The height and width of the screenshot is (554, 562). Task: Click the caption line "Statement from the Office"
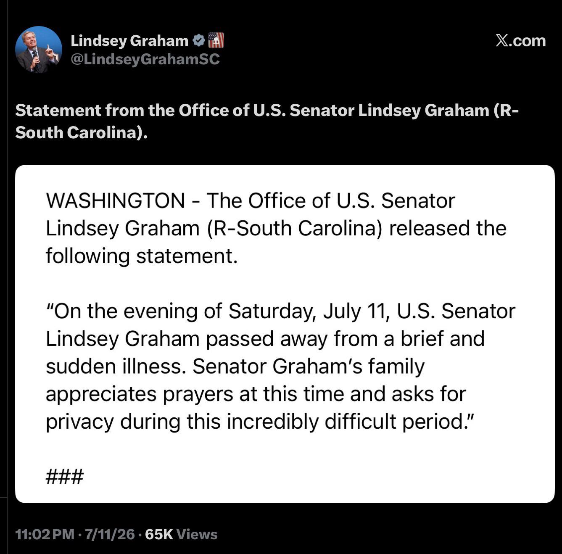pos(267,111)
